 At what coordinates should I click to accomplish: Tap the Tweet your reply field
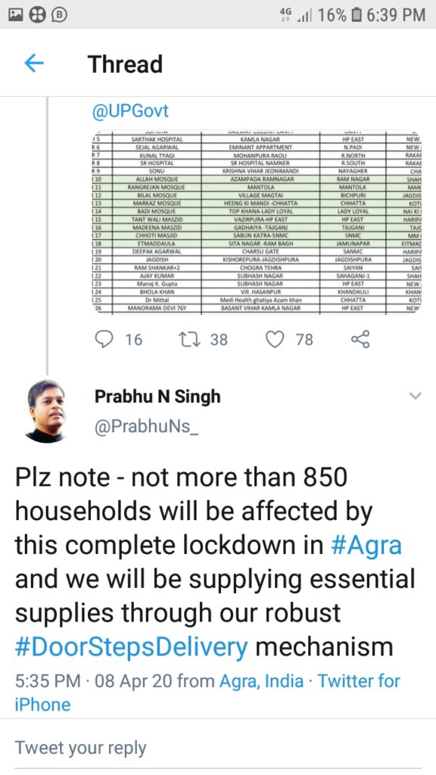tap(218, 747)
